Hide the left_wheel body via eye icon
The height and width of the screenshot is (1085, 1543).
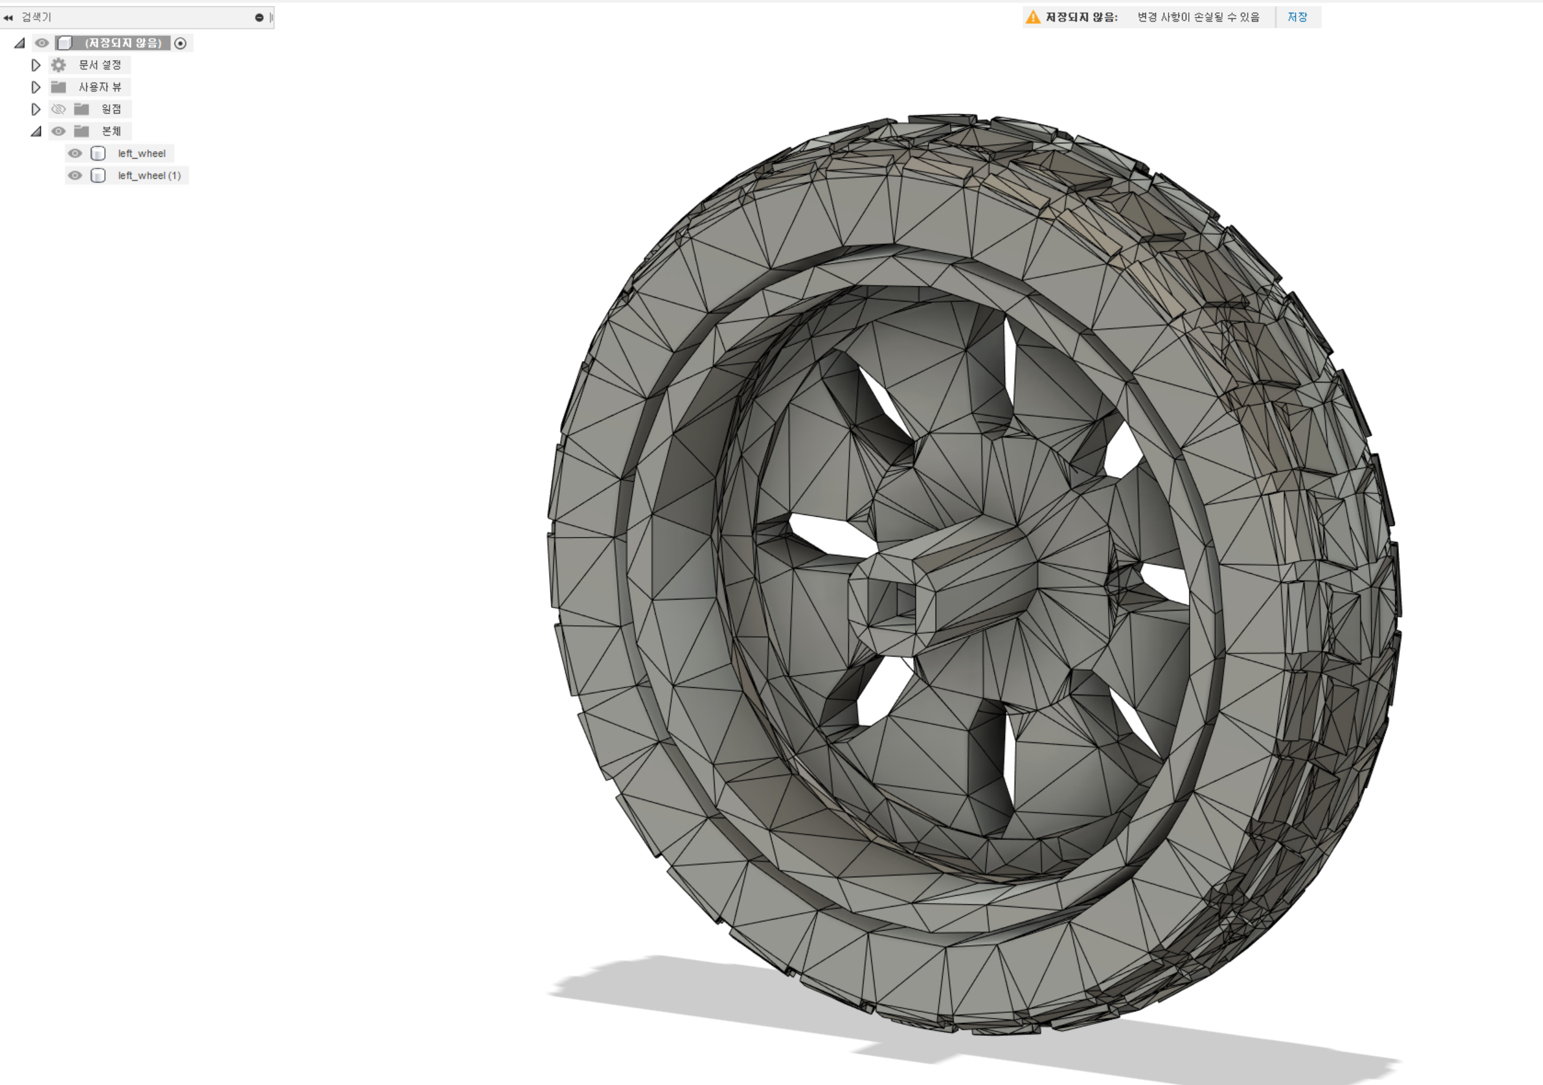tap(75, 153)
